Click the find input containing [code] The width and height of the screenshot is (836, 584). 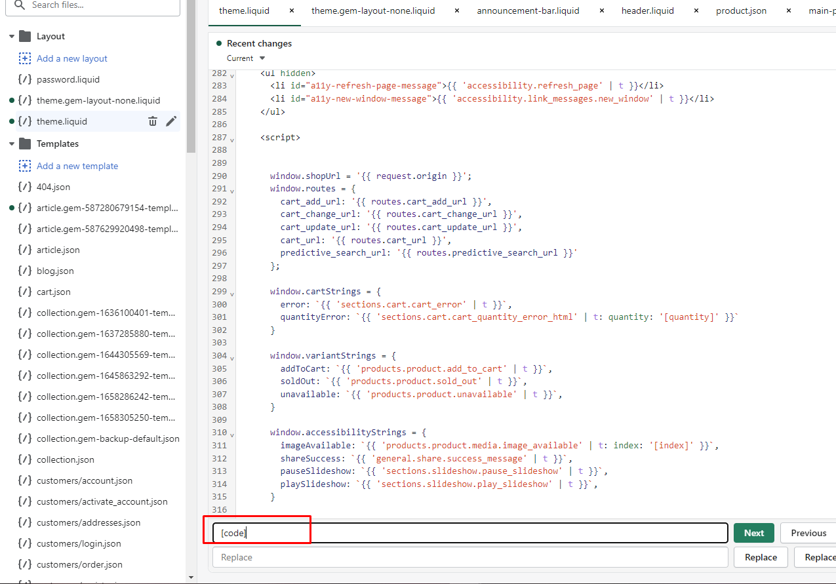click(x=470, y=533)
